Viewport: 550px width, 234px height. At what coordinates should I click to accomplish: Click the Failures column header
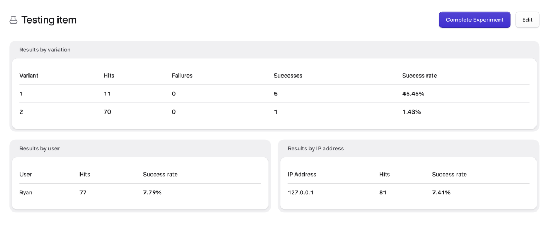click(182, 76)
